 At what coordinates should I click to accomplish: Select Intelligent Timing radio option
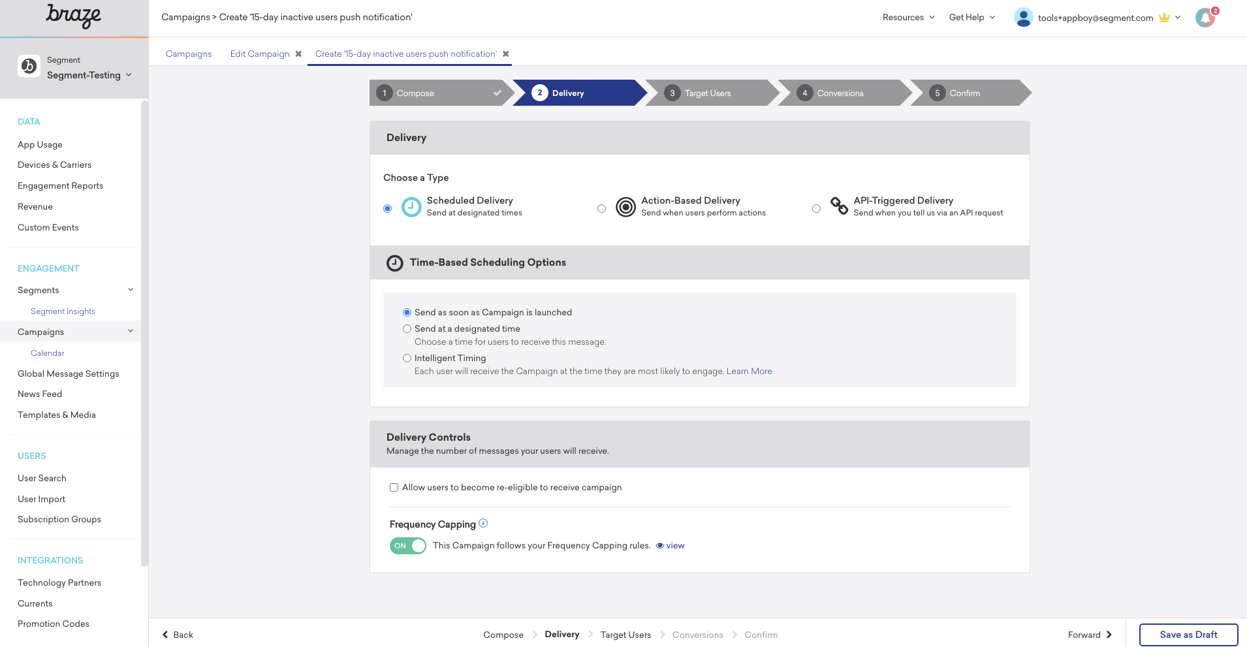[407, 358]
